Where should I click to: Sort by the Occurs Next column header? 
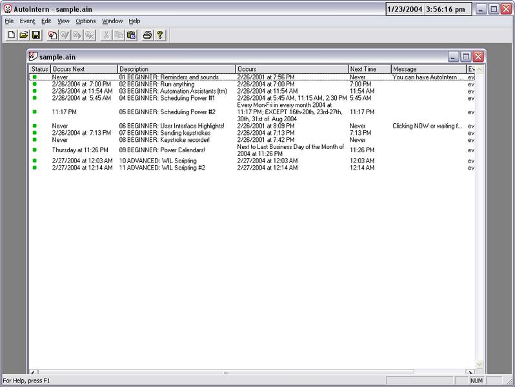point(84,69)
